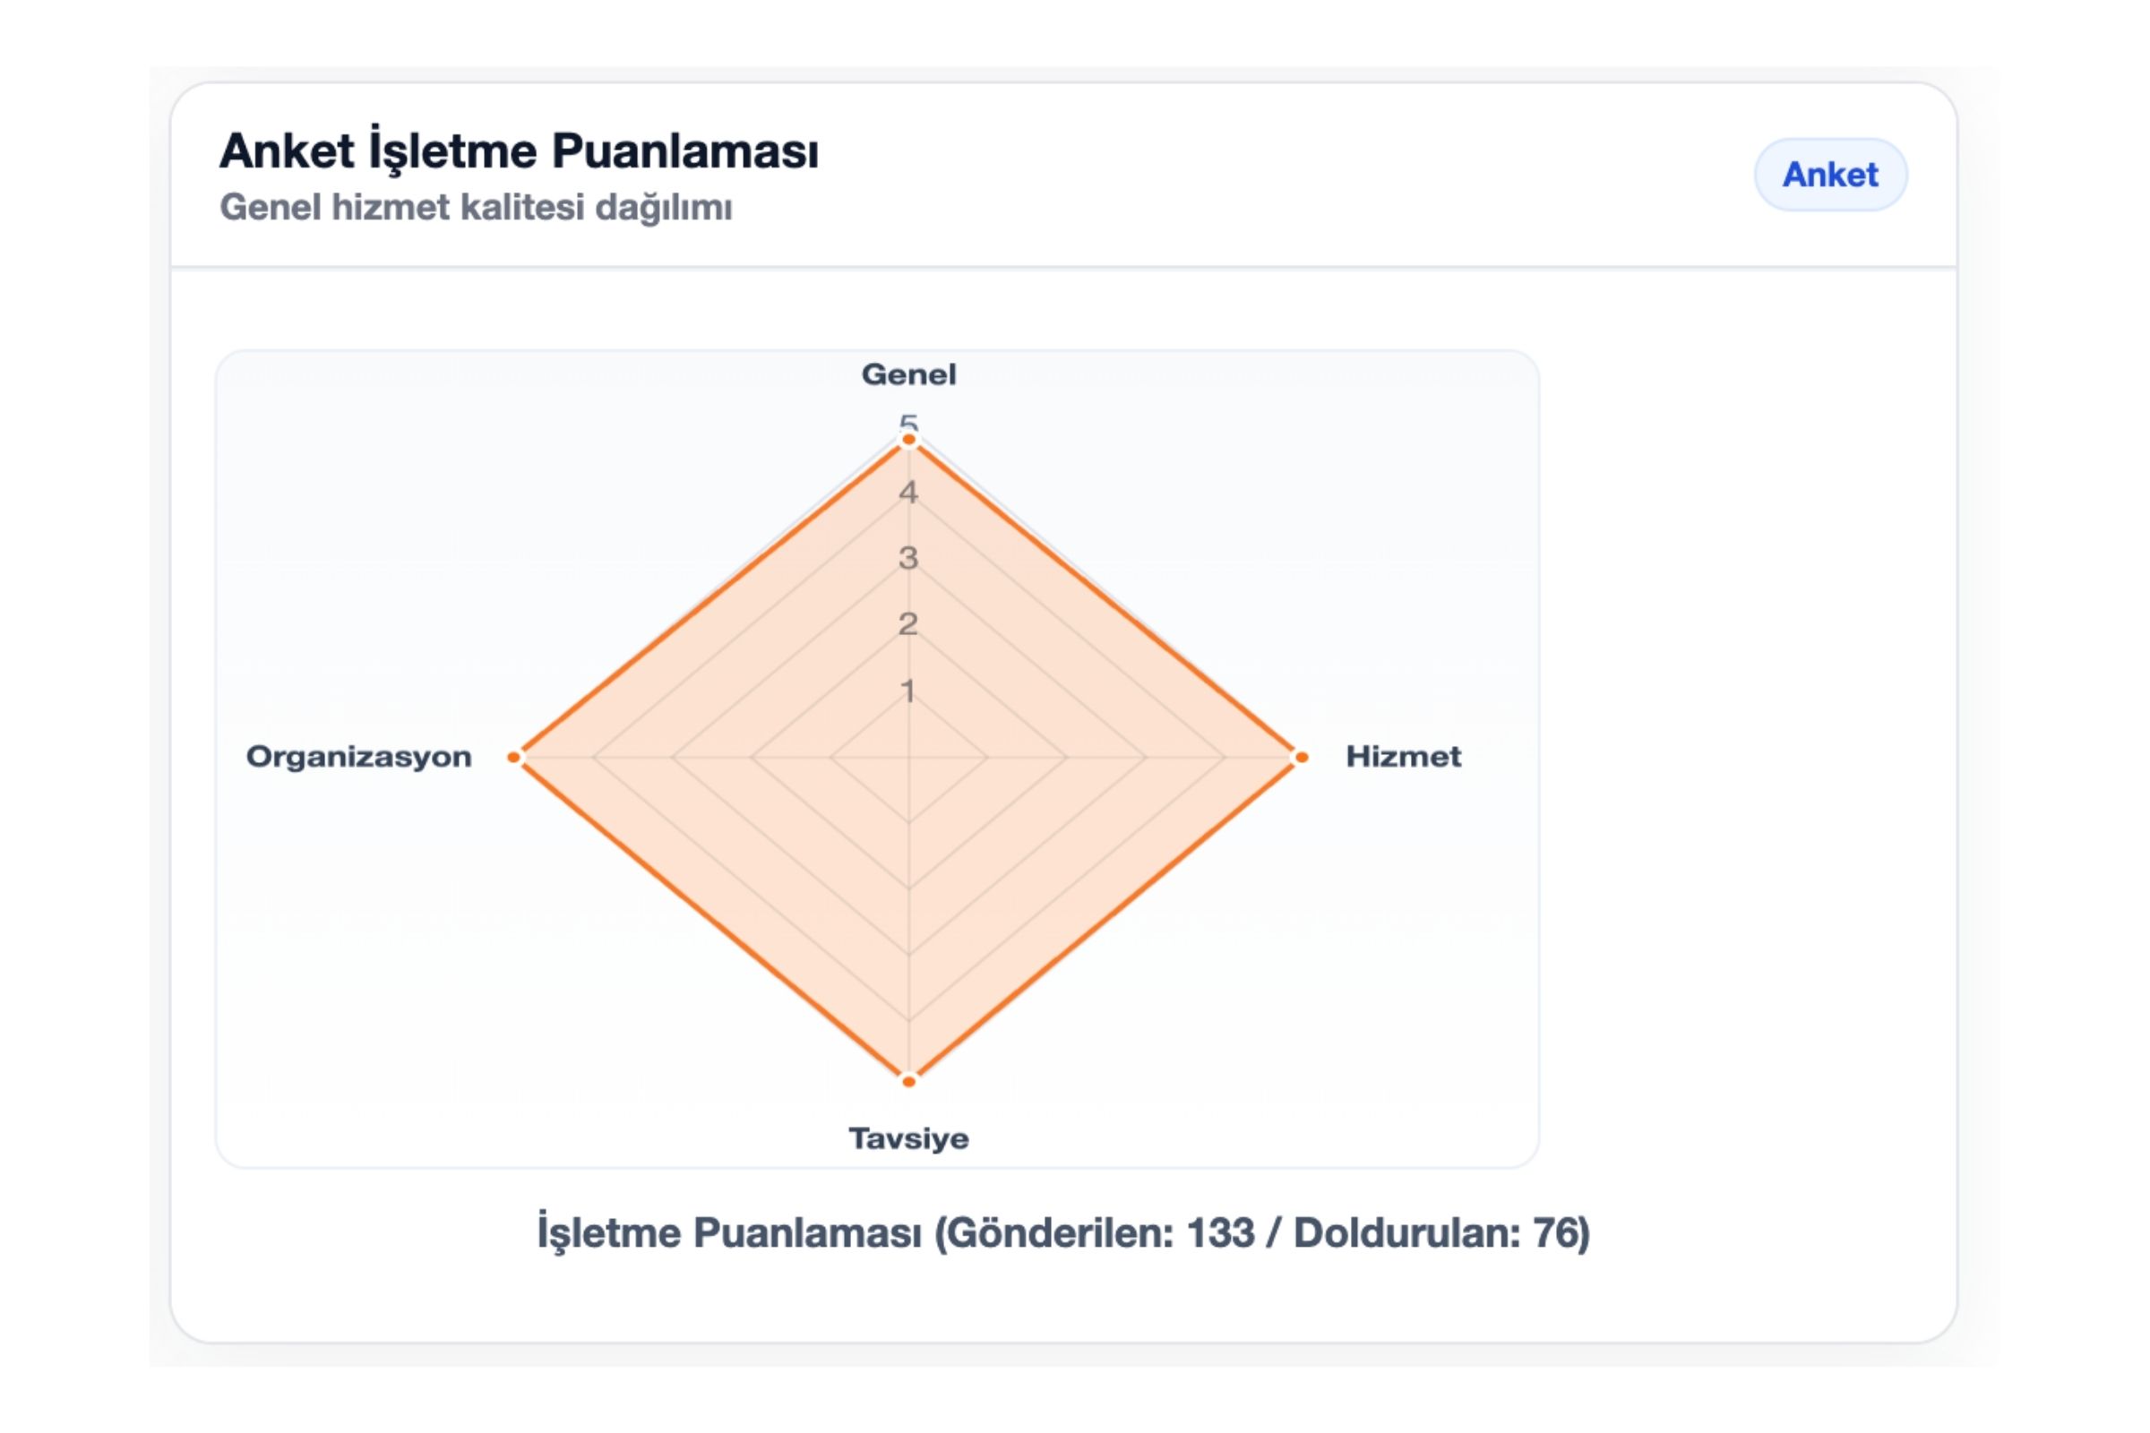Click the Organizasyon axis label
The height and width of the screenshot is (1433, 2150).
tap(358, 757)
